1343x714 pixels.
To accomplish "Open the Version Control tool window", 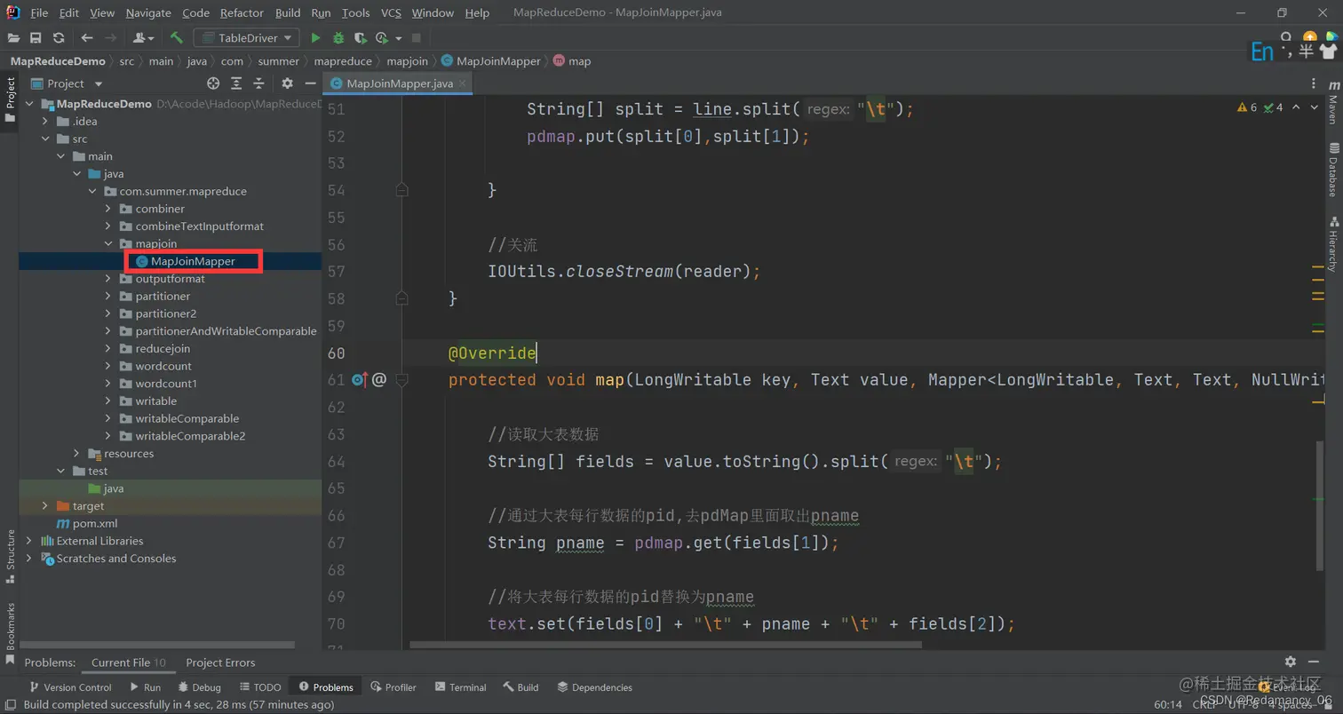I will (x=71, y=687).
